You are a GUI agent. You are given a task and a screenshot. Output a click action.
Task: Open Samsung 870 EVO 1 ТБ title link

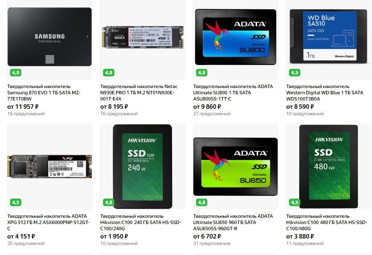44,93
